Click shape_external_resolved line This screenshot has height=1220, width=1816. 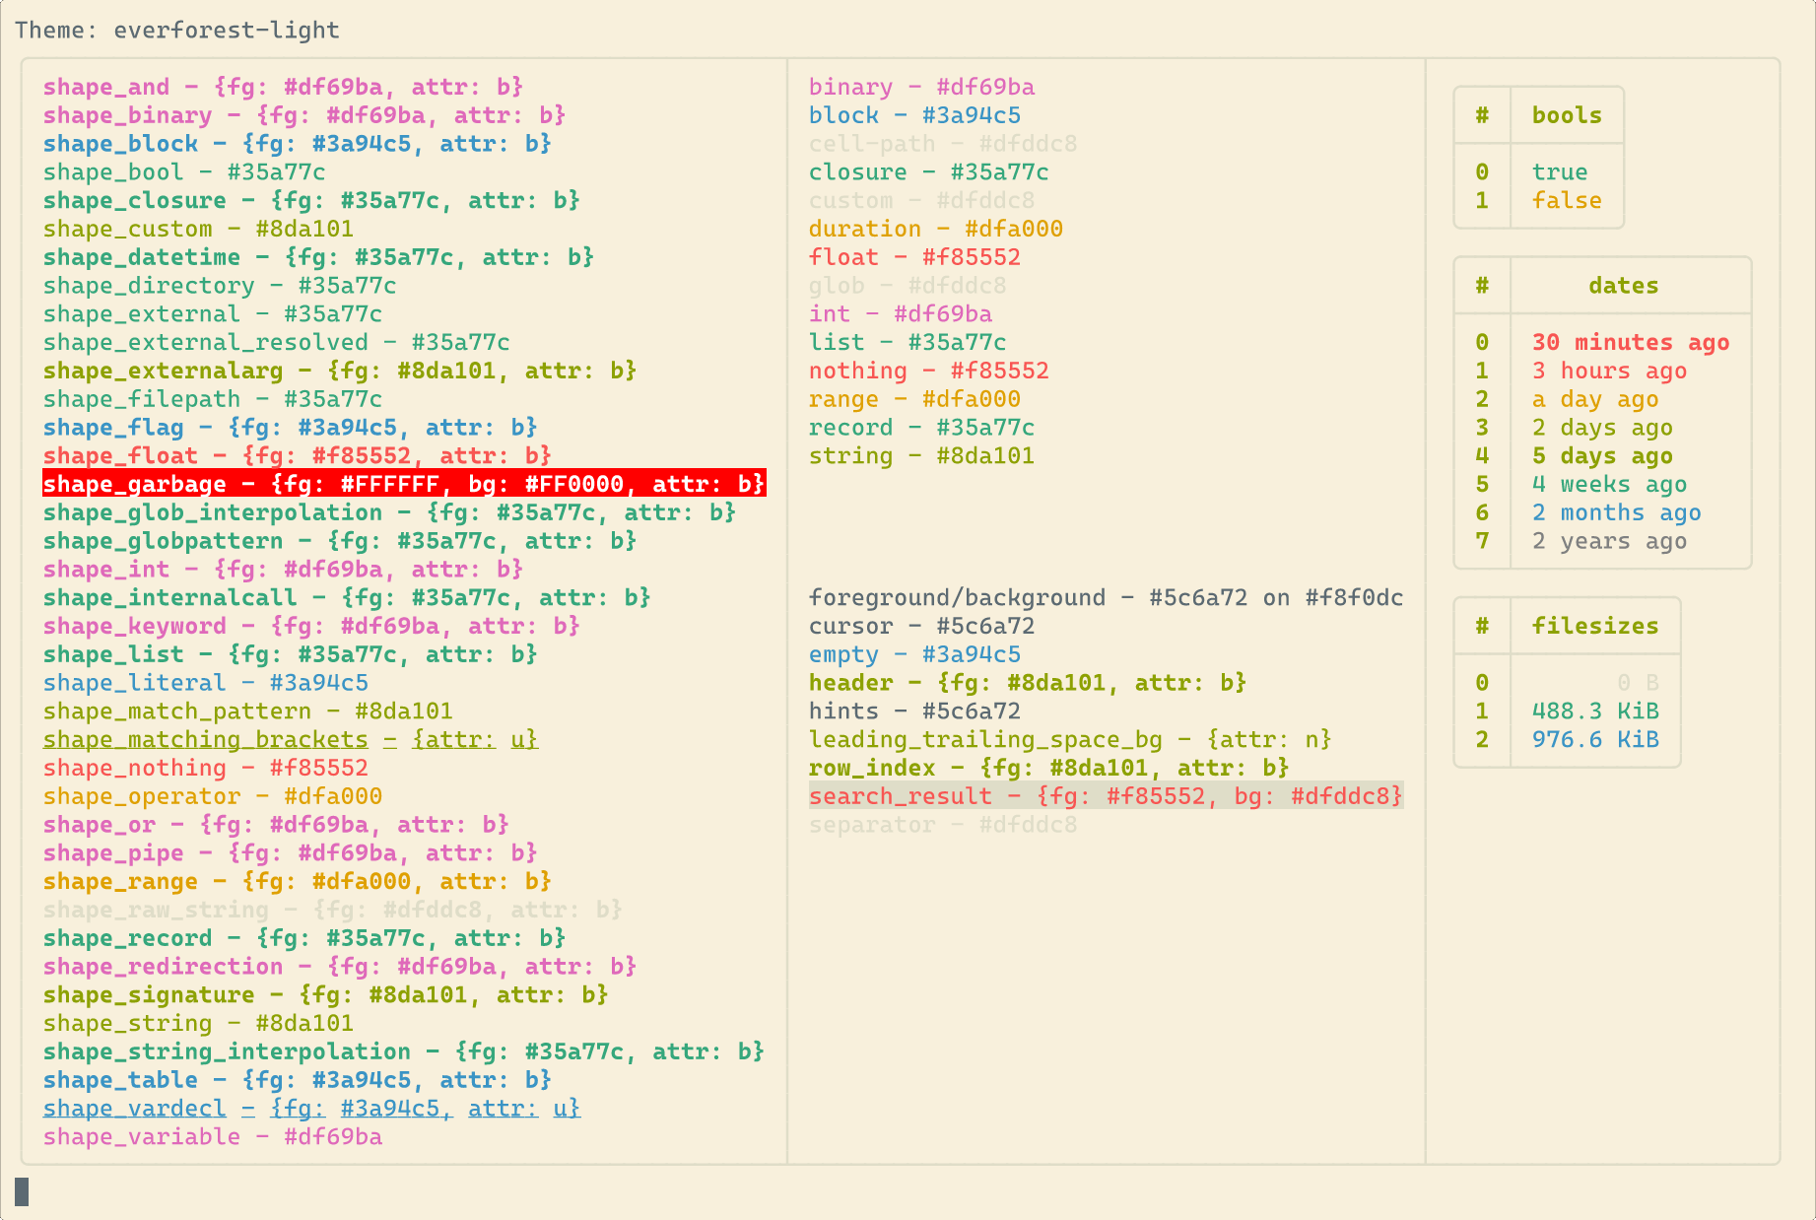(277, 343)
